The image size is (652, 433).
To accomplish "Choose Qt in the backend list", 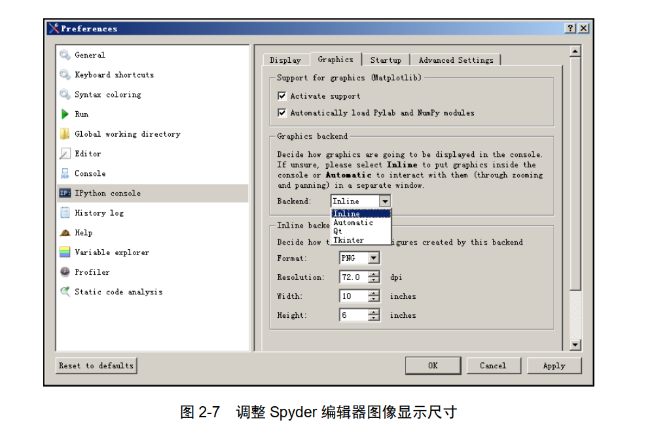I will point(361,231).
